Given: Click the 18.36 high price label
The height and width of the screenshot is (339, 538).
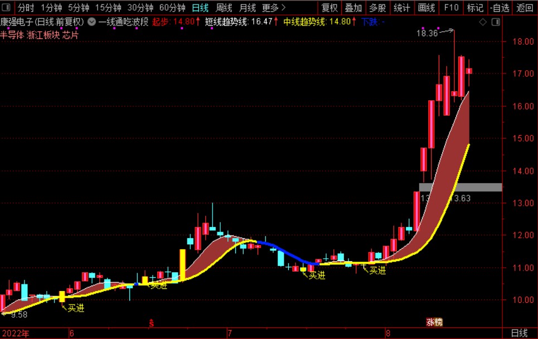Looking at the screenshot, I should (427, 33).
